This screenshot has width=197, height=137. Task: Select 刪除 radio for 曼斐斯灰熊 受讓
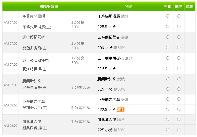click(x=179, y=79)
